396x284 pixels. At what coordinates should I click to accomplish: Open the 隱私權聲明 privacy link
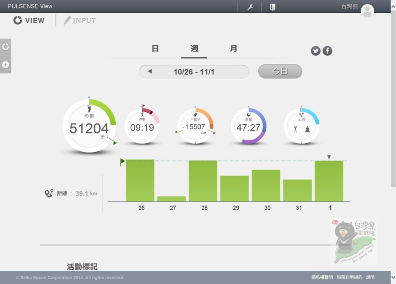click(322, 277)
